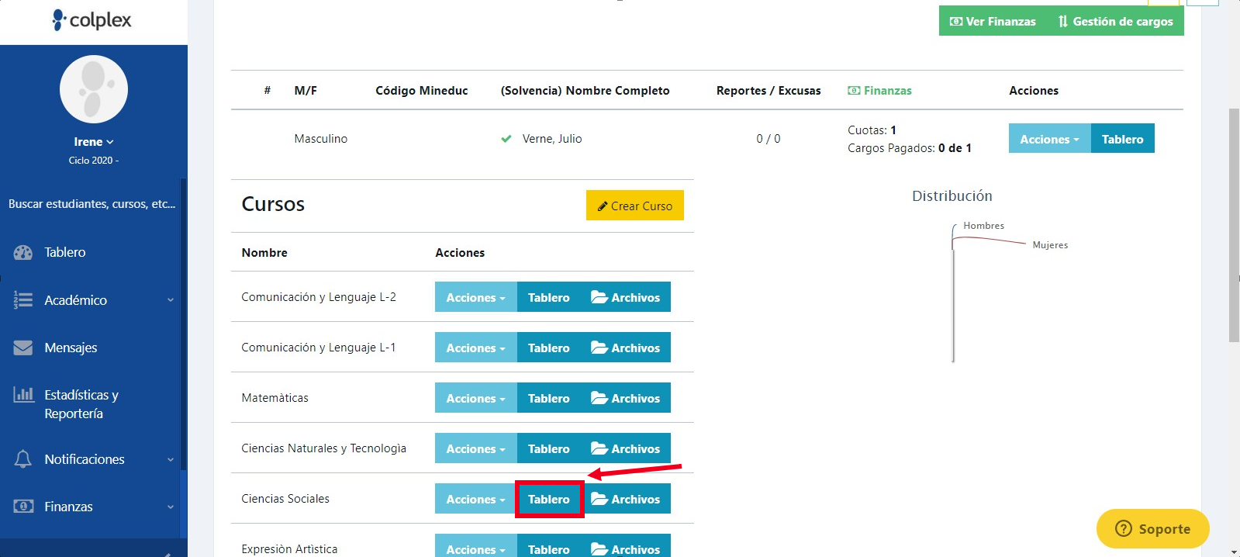1240x557 pixels.
Task: Click the Notificaciones bell icon
Action: pyautogui.click(x=23, y=459)
